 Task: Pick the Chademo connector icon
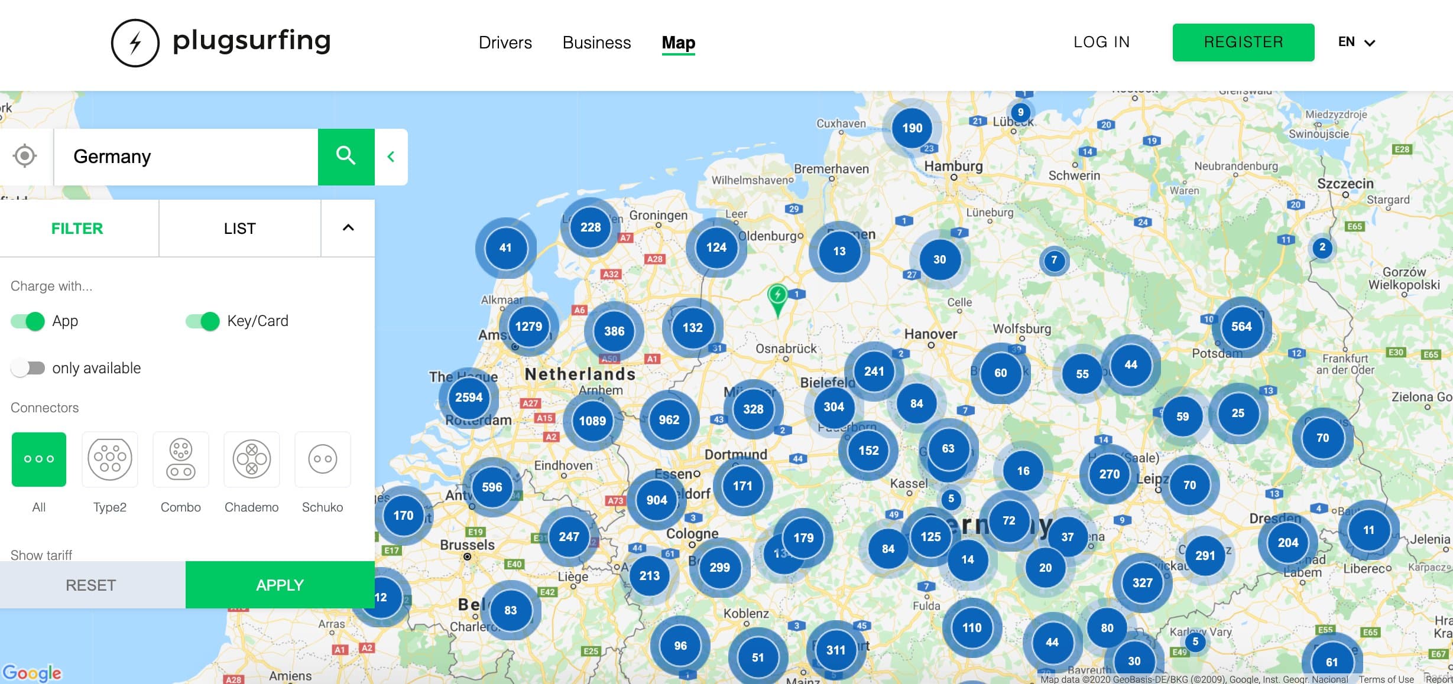[x=252, y=460]
